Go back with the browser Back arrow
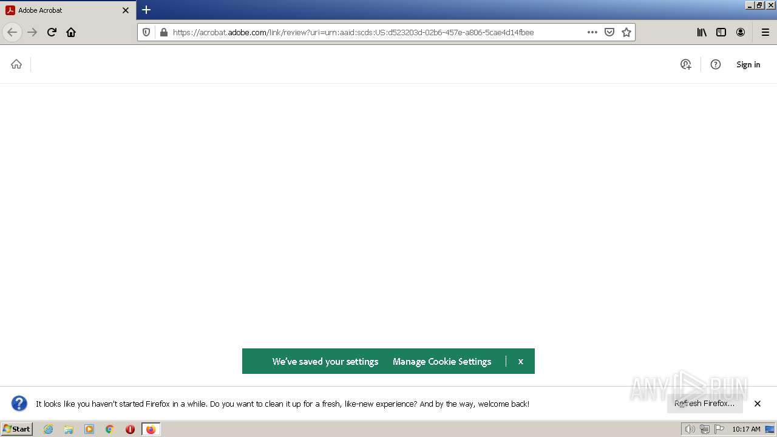 [12, 32]
